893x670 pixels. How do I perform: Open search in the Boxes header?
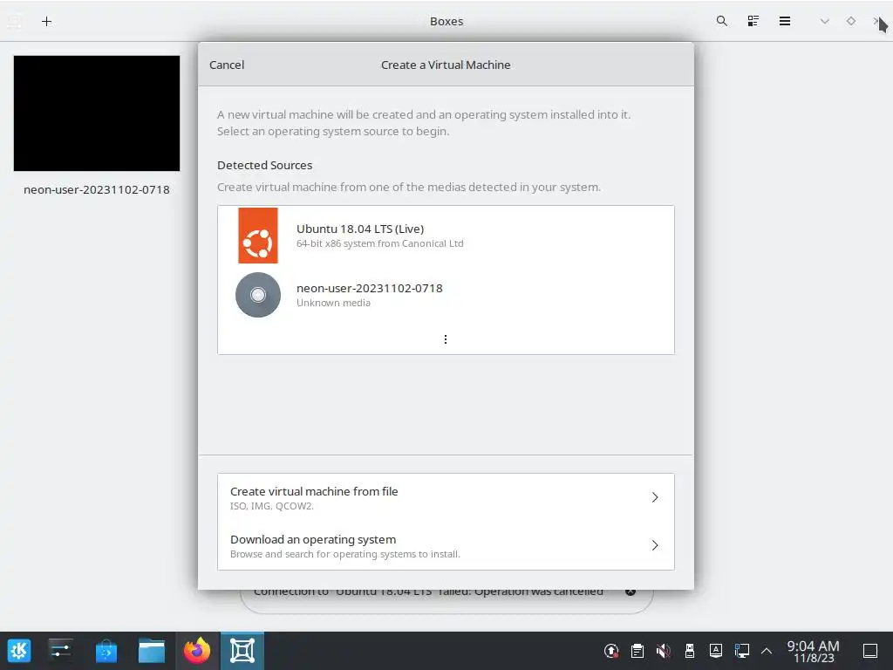click(x=721, y=21)
